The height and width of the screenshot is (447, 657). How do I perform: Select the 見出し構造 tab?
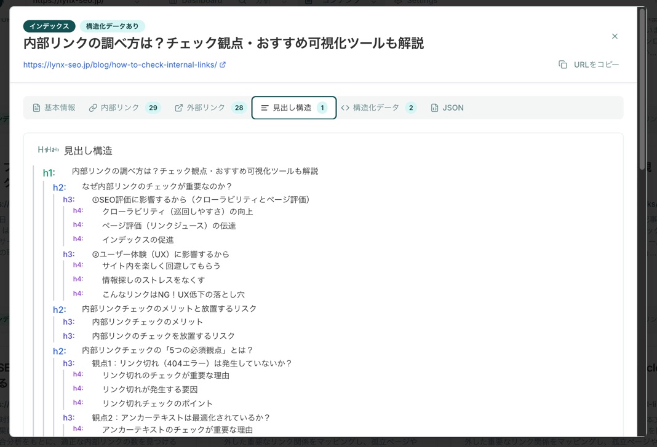coord(293,108)
